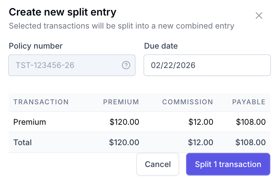This screenshot has width=277, height=179.
Task: Click the Cancel button
Action: coord(158,164)
